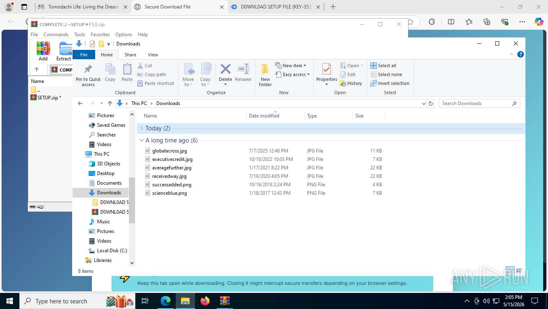Click the Paste clipboard icon
548x309 pixels.
click(x=127, y=69)
